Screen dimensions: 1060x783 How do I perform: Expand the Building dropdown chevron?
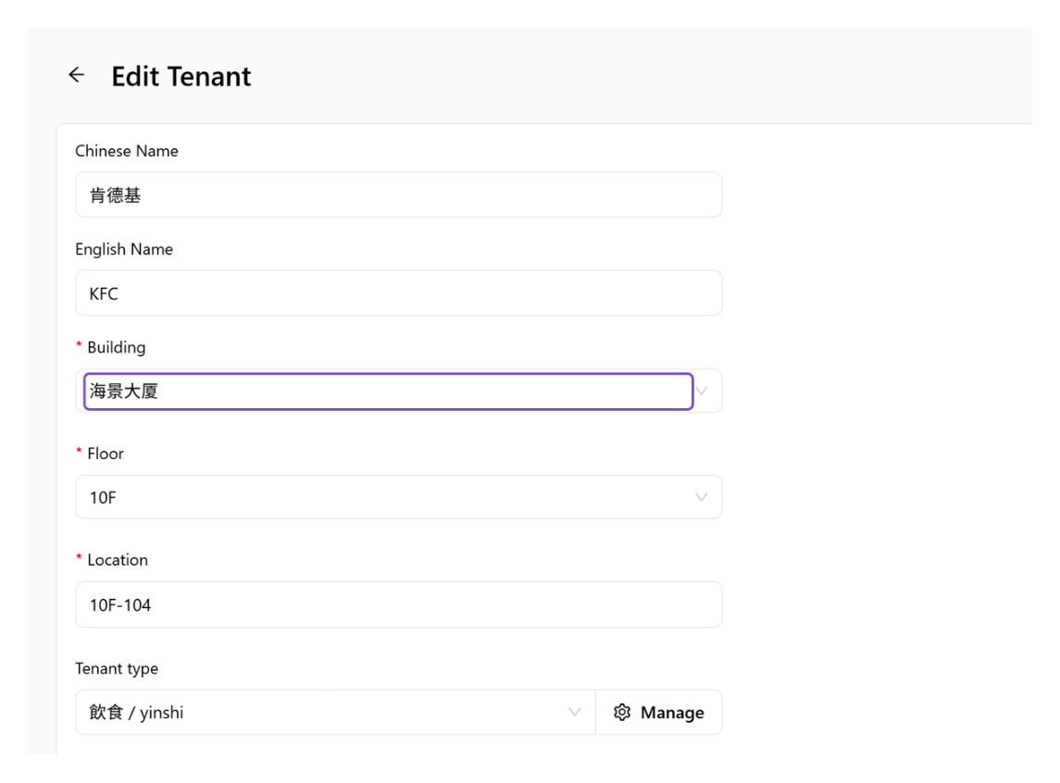(702, 391)
